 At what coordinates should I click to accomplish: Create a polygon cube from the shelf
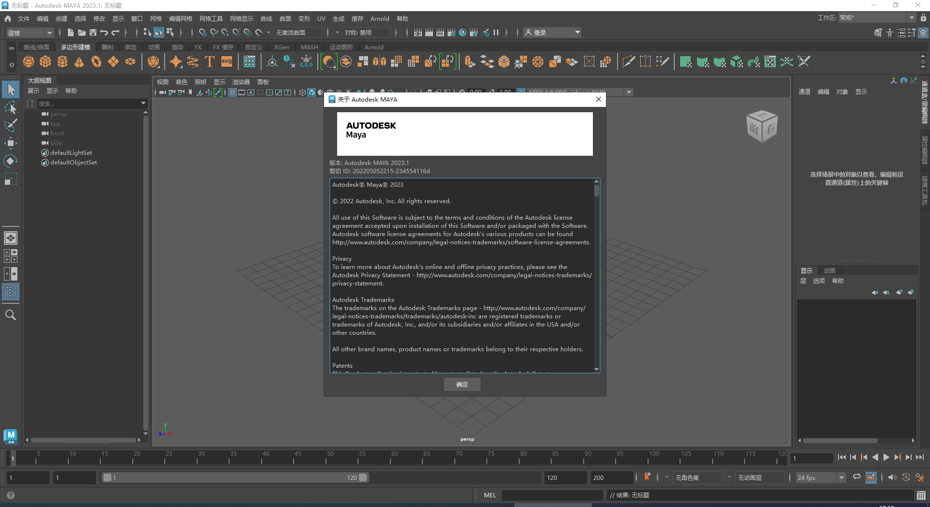tap(46, 62)
